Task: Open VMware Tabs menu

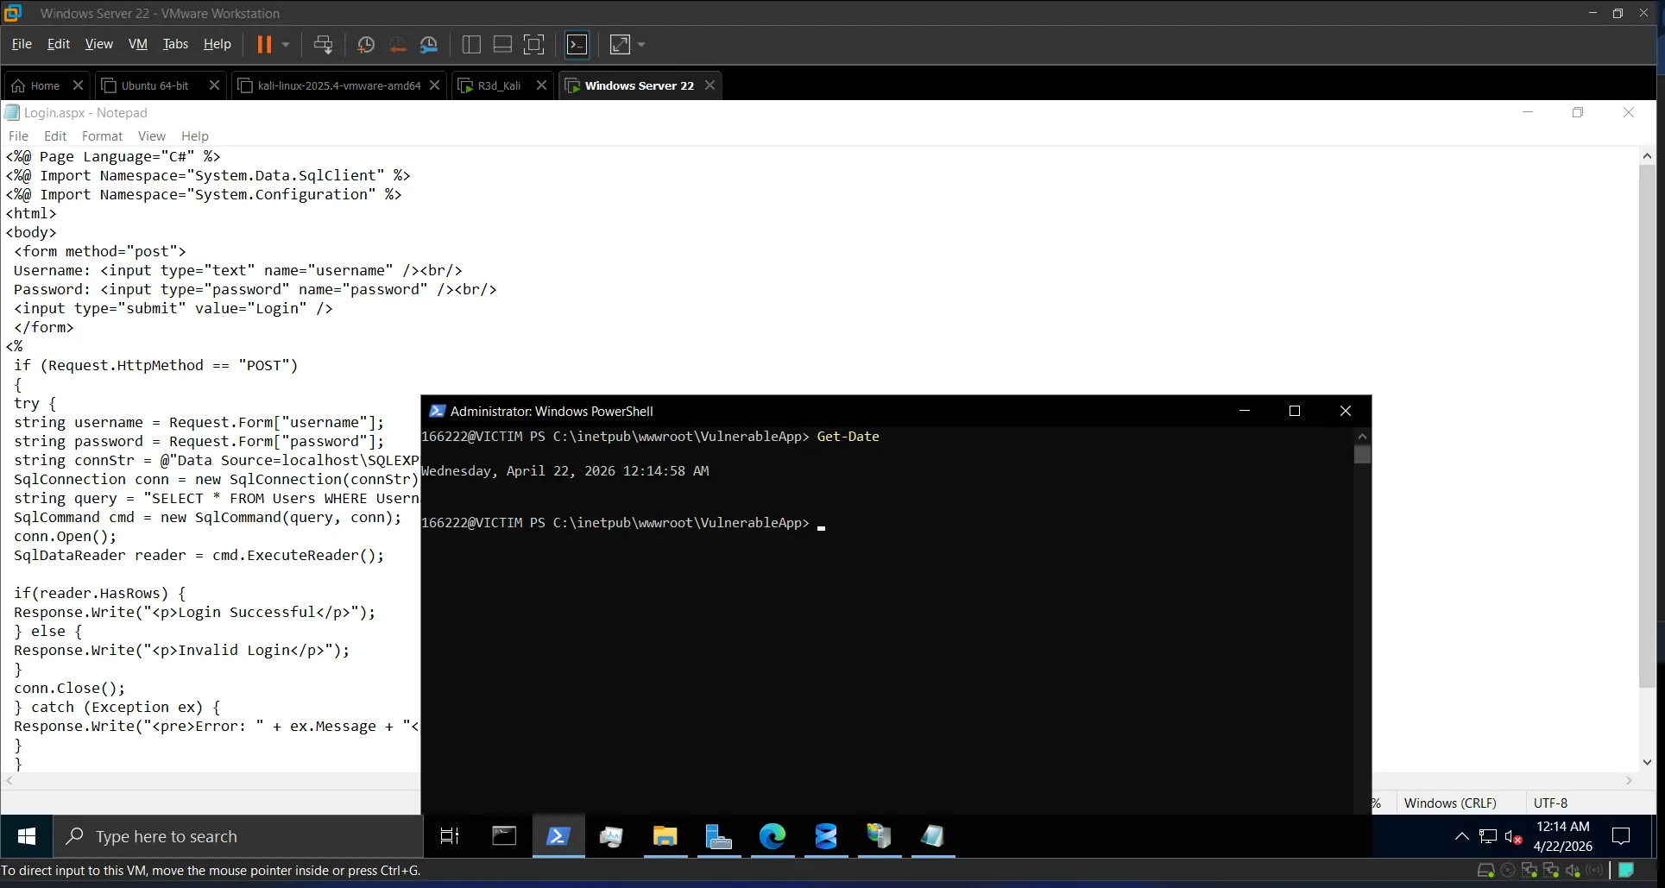Action: tap(175, 44)
